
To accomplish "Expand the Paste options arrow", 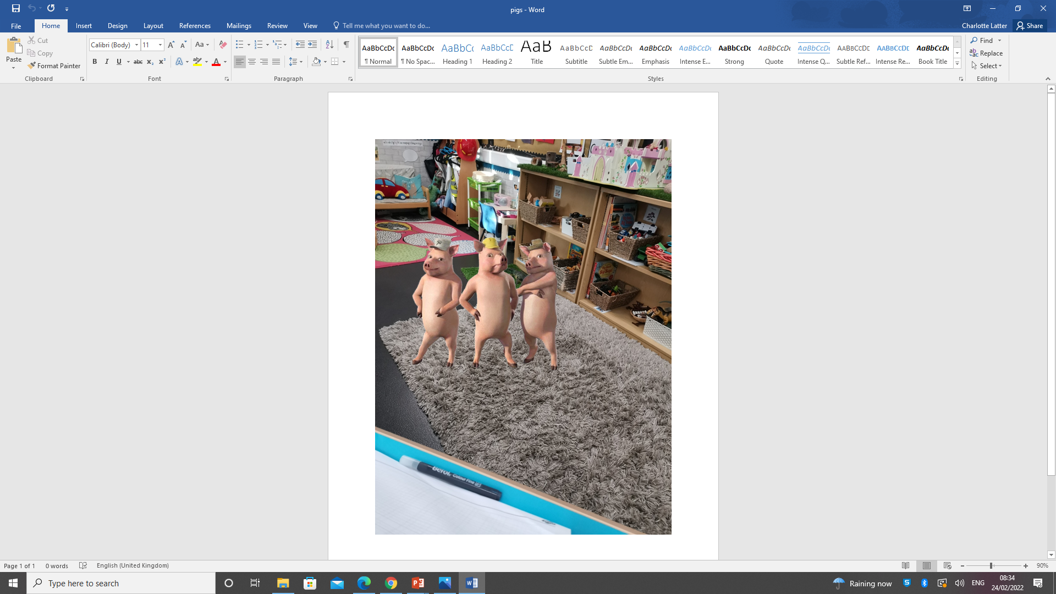I will click(x=14, y=68).
